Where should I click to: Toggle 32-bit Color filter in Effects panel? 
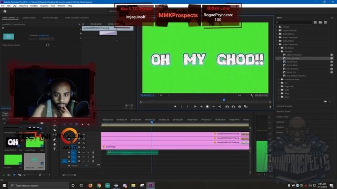[x=320, y=22]
